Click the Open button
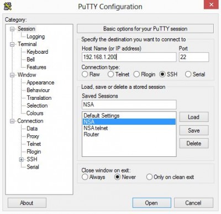Image resolution: width=221 pixels, height=214 pixels. pyautogui.click(x=151, y=203)
